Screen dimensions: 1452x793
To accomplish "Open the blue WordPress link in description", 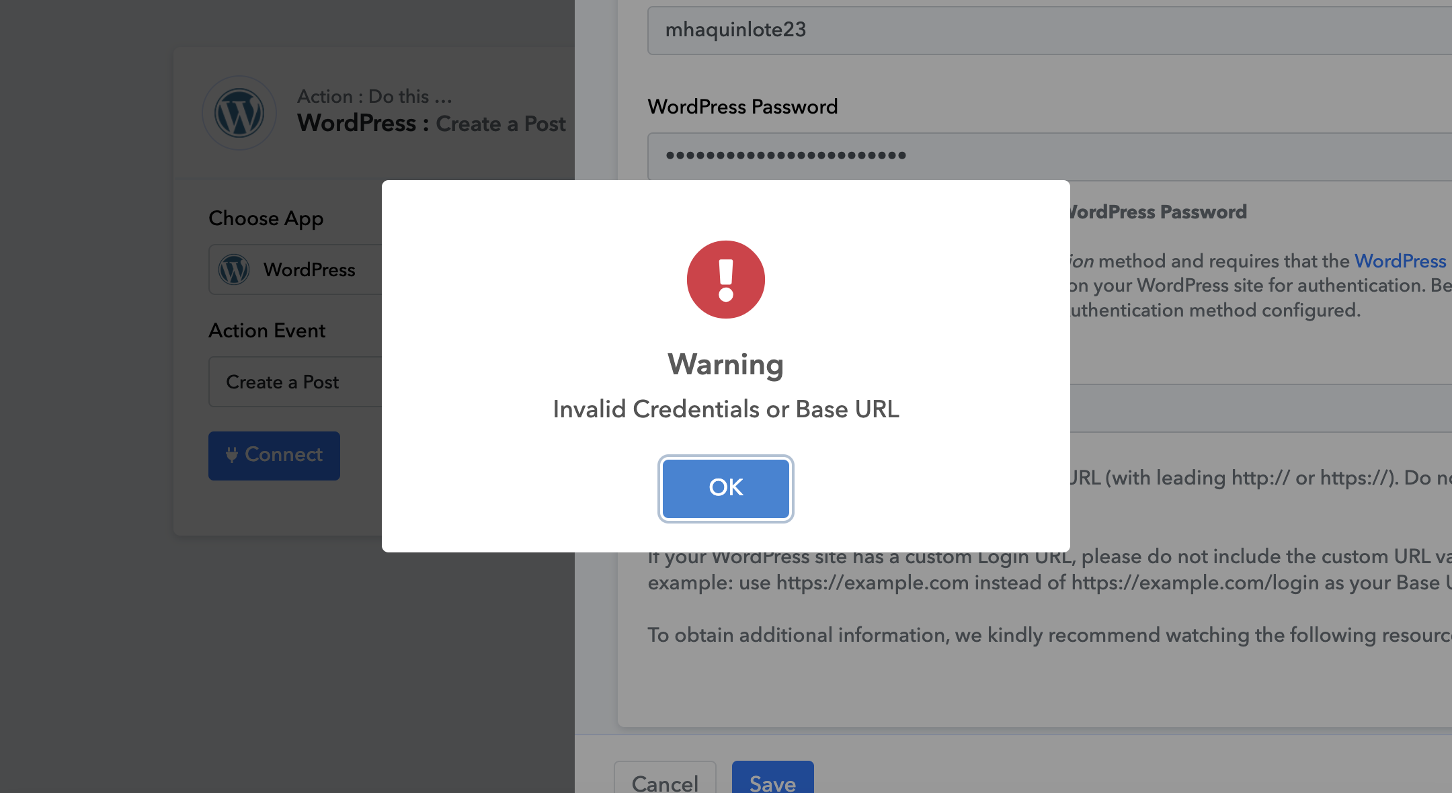I will [1400, 261].
